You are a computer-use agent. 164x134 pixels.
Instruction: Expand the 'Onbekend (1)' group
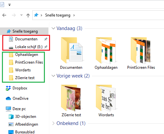tap(53, 123)
